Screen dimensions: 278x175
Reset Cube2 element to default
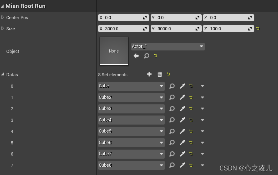coord(191,97)
